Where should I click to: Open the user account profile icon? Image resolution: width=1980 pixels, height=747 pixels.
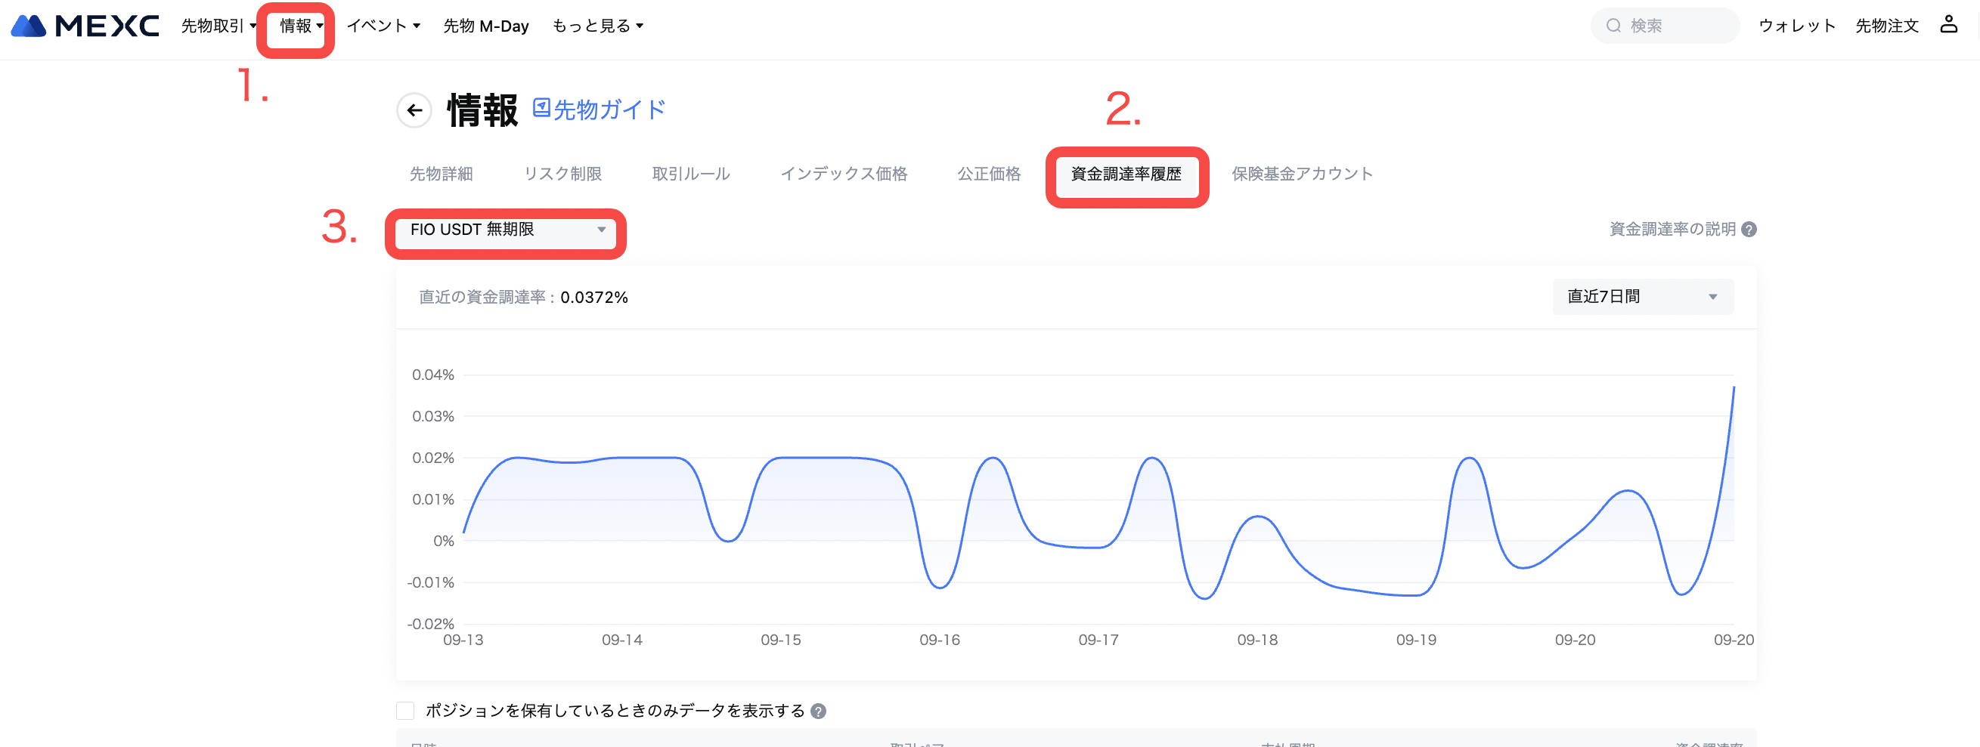coord(1947,25)
